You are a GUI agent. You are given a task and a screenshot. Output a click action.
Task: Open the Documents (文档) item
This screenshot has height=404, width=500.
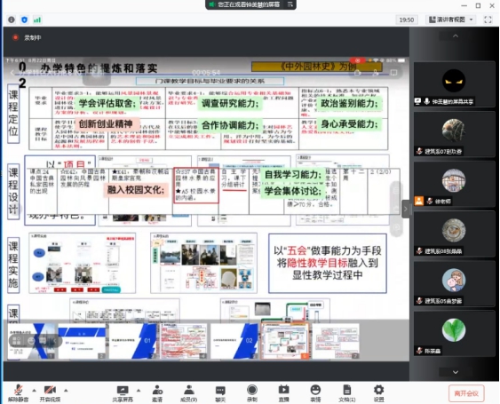[x=347, y=392]
